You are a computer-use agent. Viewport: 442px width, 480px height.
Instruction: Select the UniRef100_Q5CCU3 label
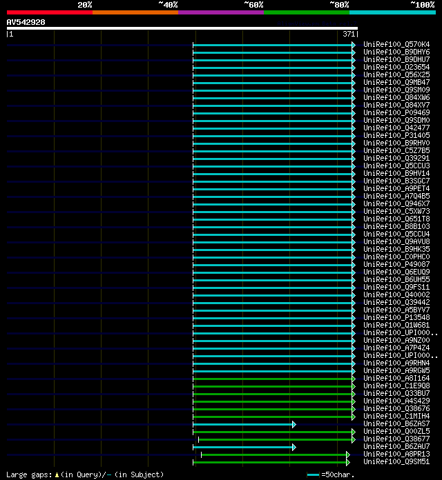click(396, 166)
